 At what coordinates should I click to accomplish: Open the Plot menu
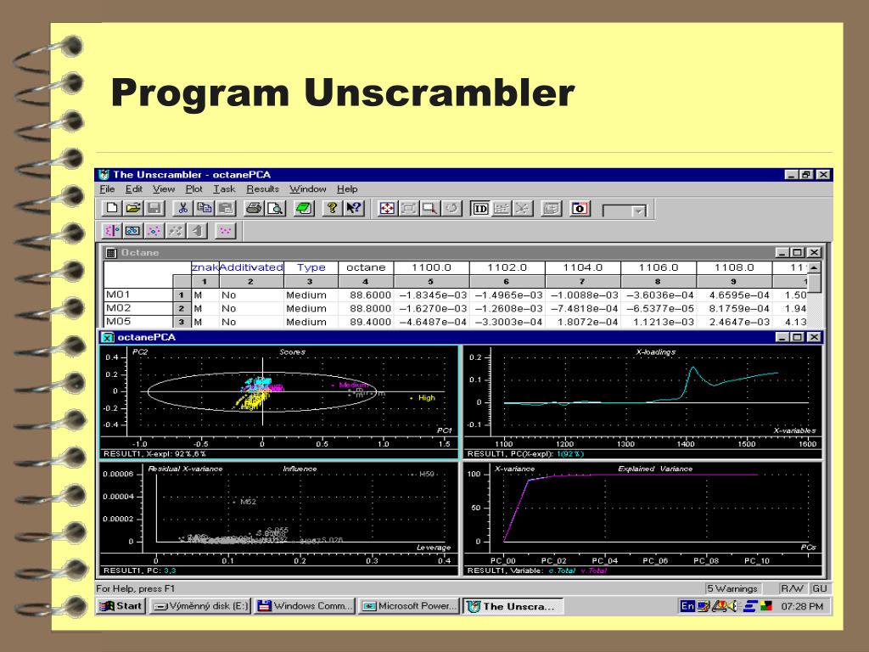point(193,189)
